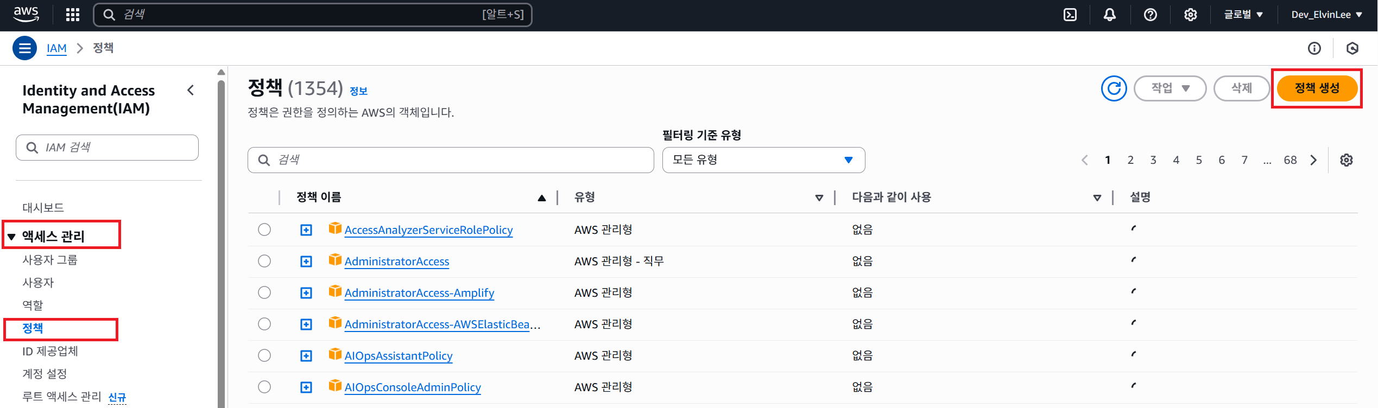Click the top AWS search bar
Screen dimensions: 1378x408
[x=313, y=15]
